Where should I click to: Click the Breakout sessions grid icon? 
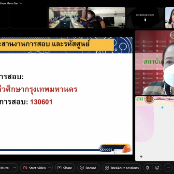(x=107, y=168)
